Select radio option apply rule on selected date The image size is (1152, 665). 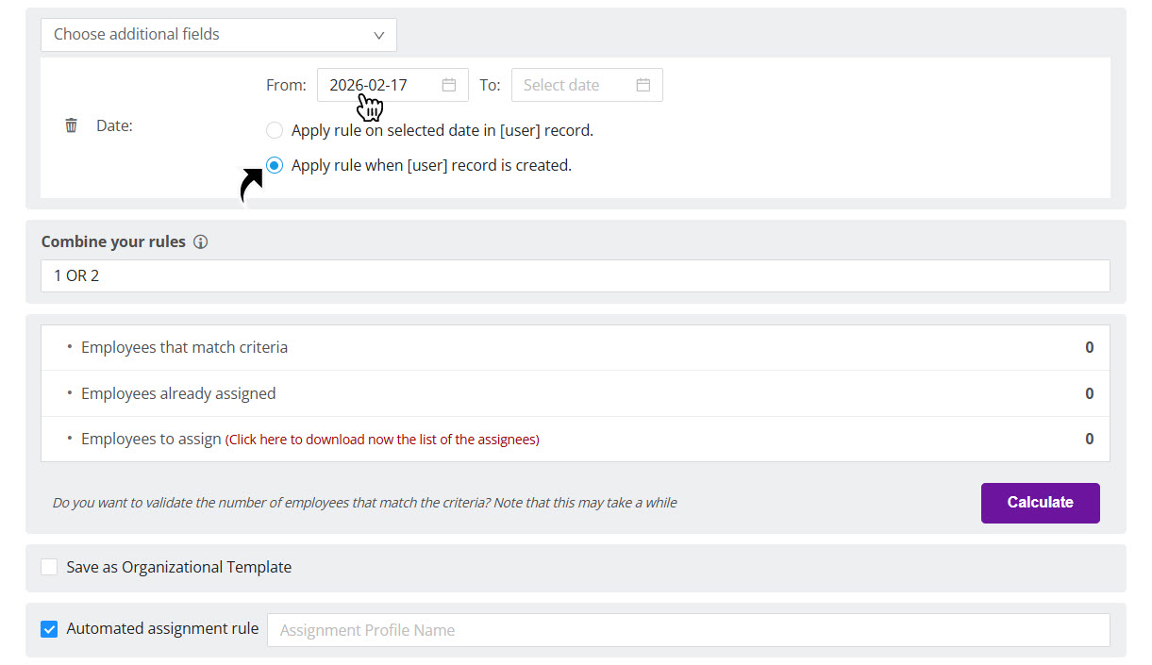pyautogui.click(x=274, y=130)
